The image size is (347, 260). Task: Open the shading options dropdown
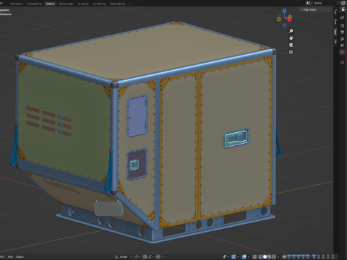click(278, 256)
